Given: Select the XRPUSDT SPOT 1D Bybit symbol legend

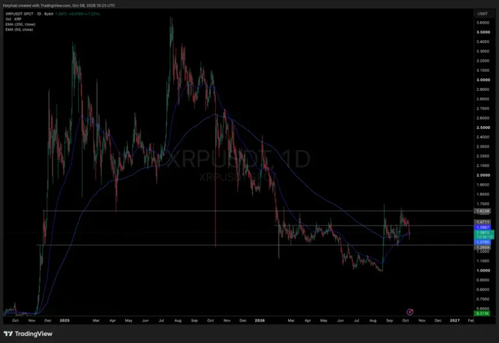Looking at the screenshot, I should coord(29,14).
